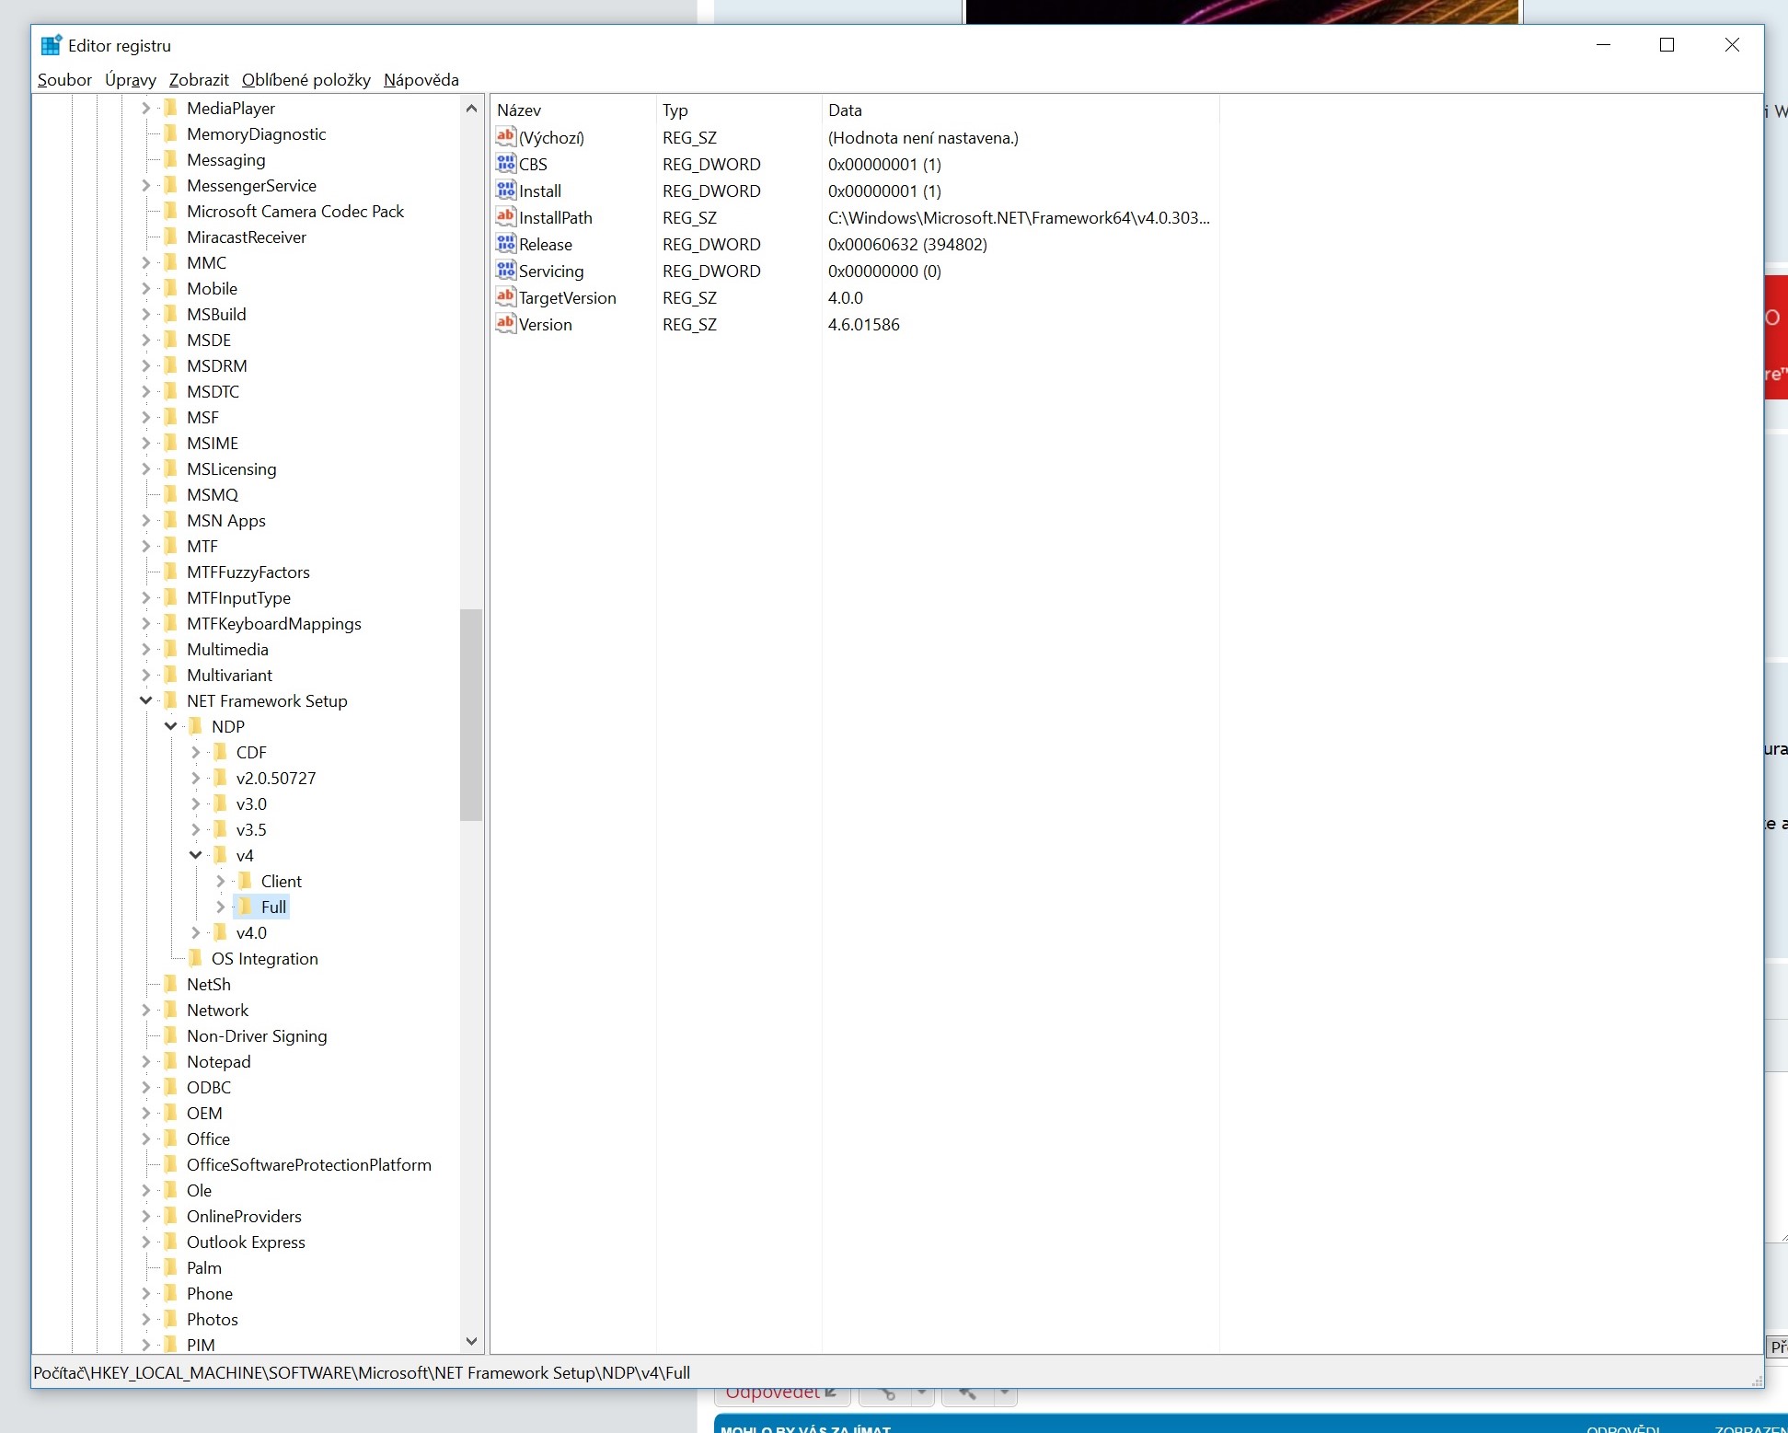
Task: Select the OS Integration key
Action: 264,958
